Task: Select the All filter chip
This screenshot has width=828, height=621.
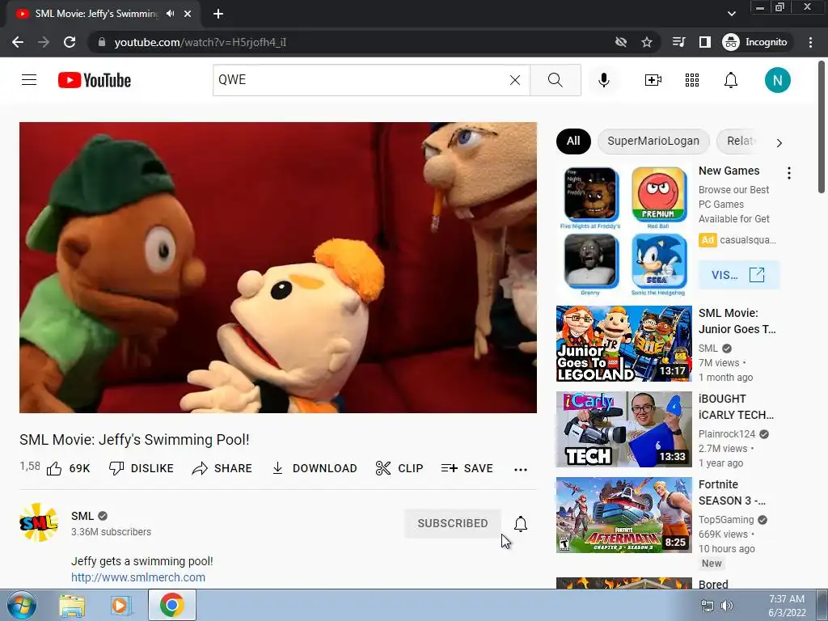Action: pos(573,141)
